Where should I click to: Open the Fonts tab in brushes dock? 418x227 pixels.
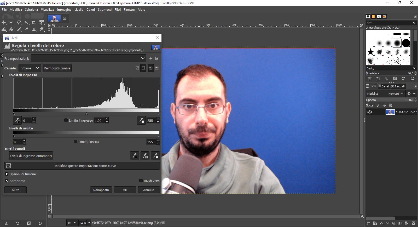(379, 16)
